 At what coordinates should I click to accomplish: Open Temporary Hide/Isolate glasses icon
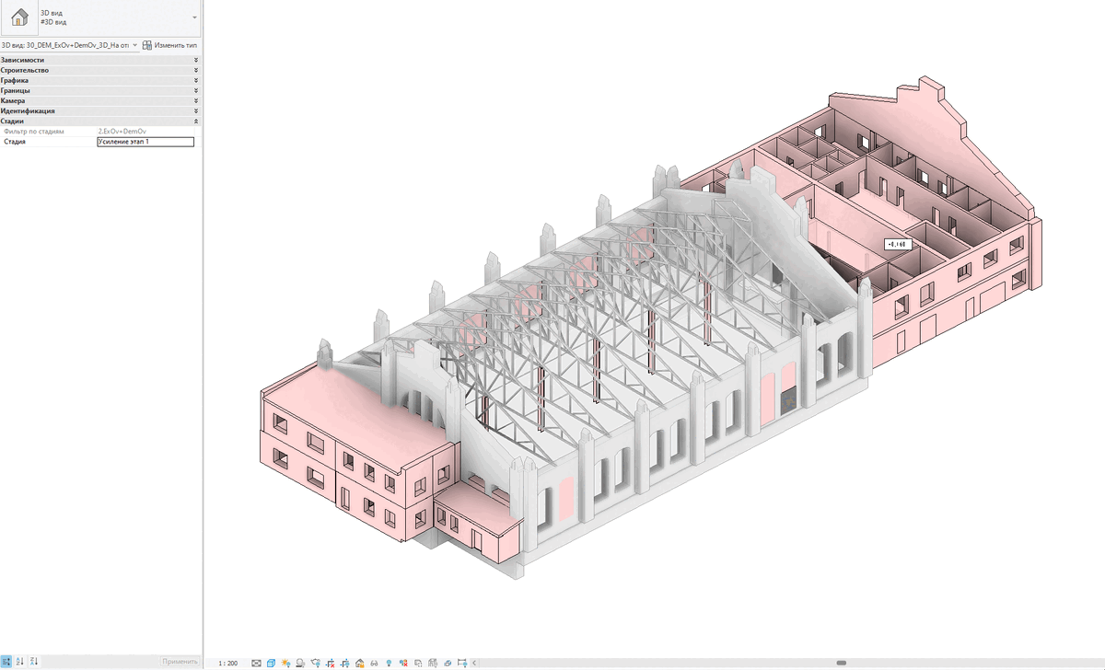click(x=374, y=663)
